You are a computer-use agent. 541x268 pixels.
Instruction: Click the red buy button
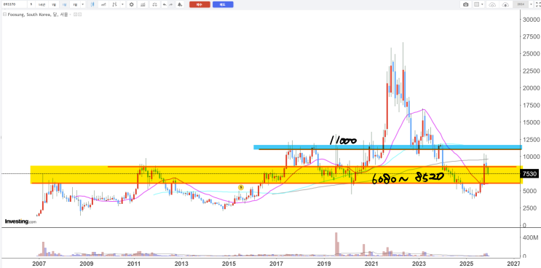(200, 4)
